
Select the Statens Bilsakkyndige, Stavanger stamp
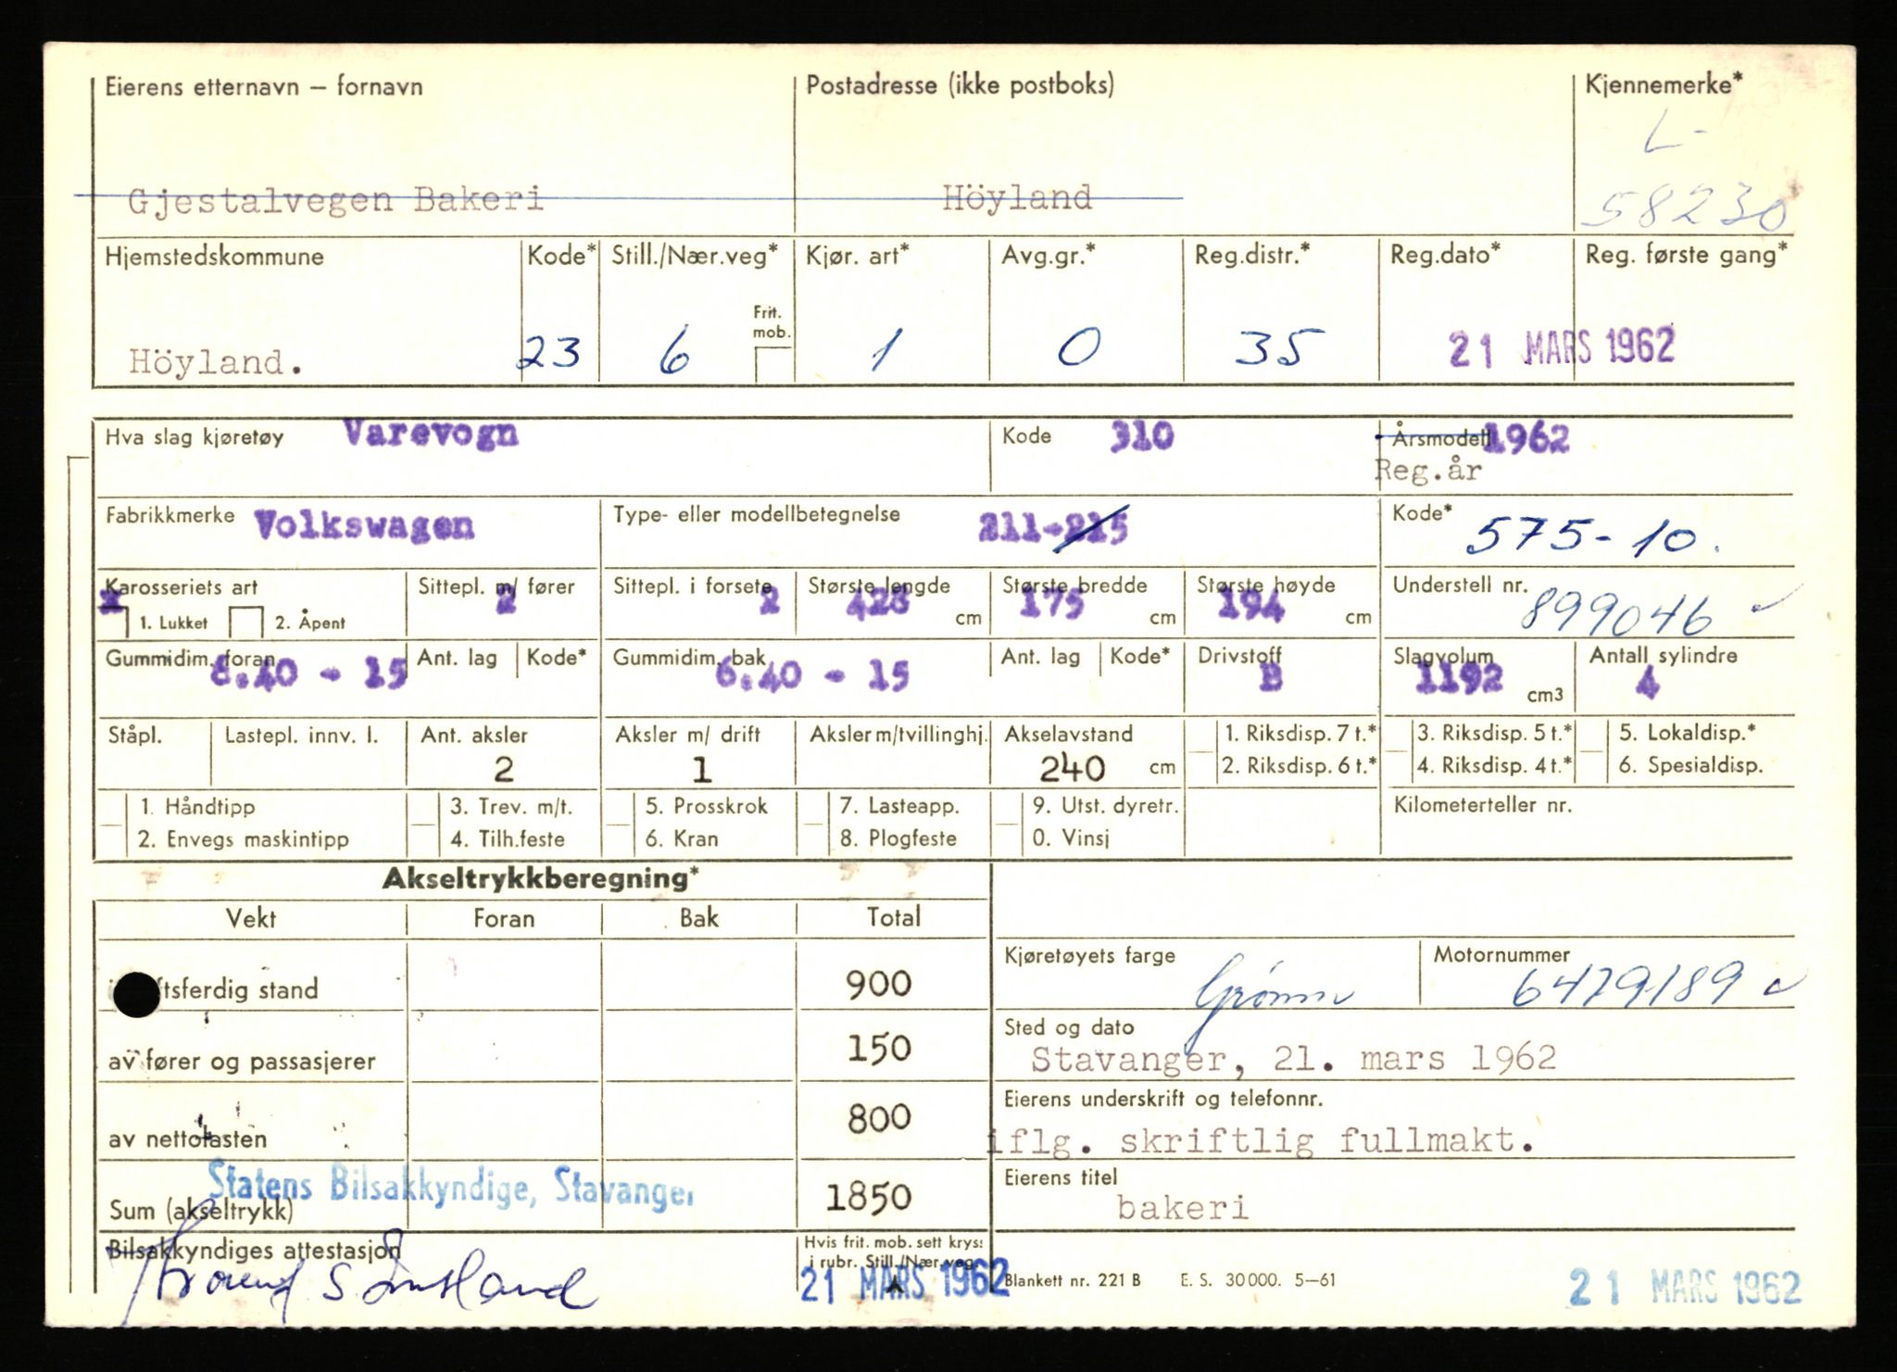pos(450,1186)
